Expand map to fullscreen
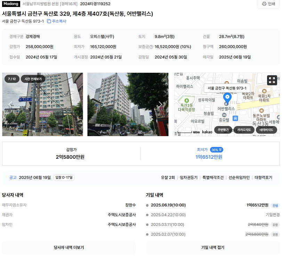This screenshot has height=259, width=282. pos(272,80)
